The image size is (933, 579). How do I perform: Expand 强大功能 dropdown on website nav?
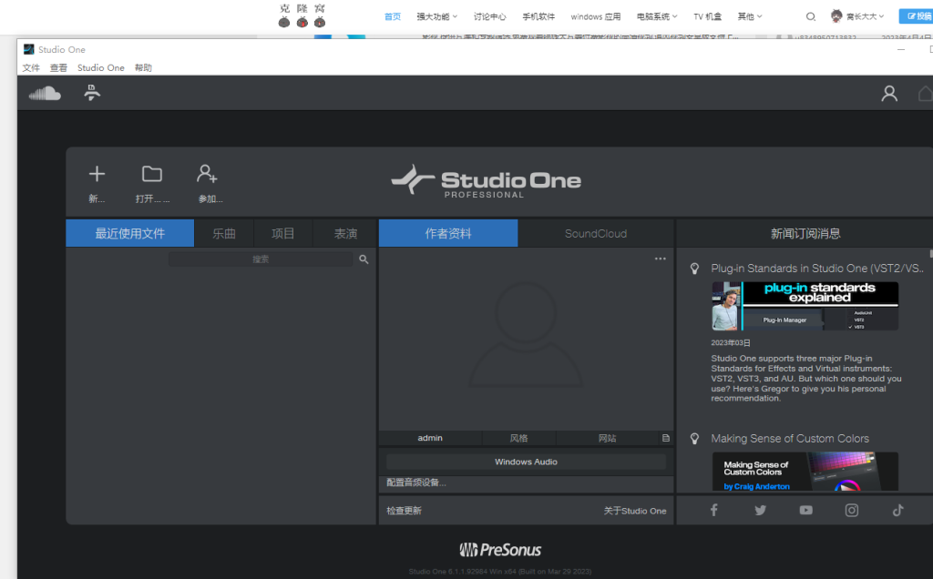[436, 16]
